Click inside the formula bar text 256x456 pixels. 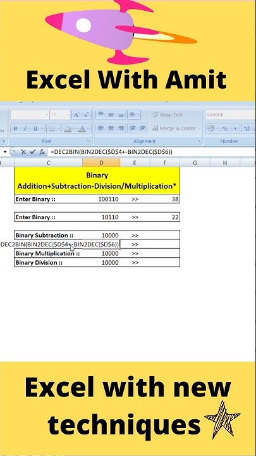coord(111,152)
